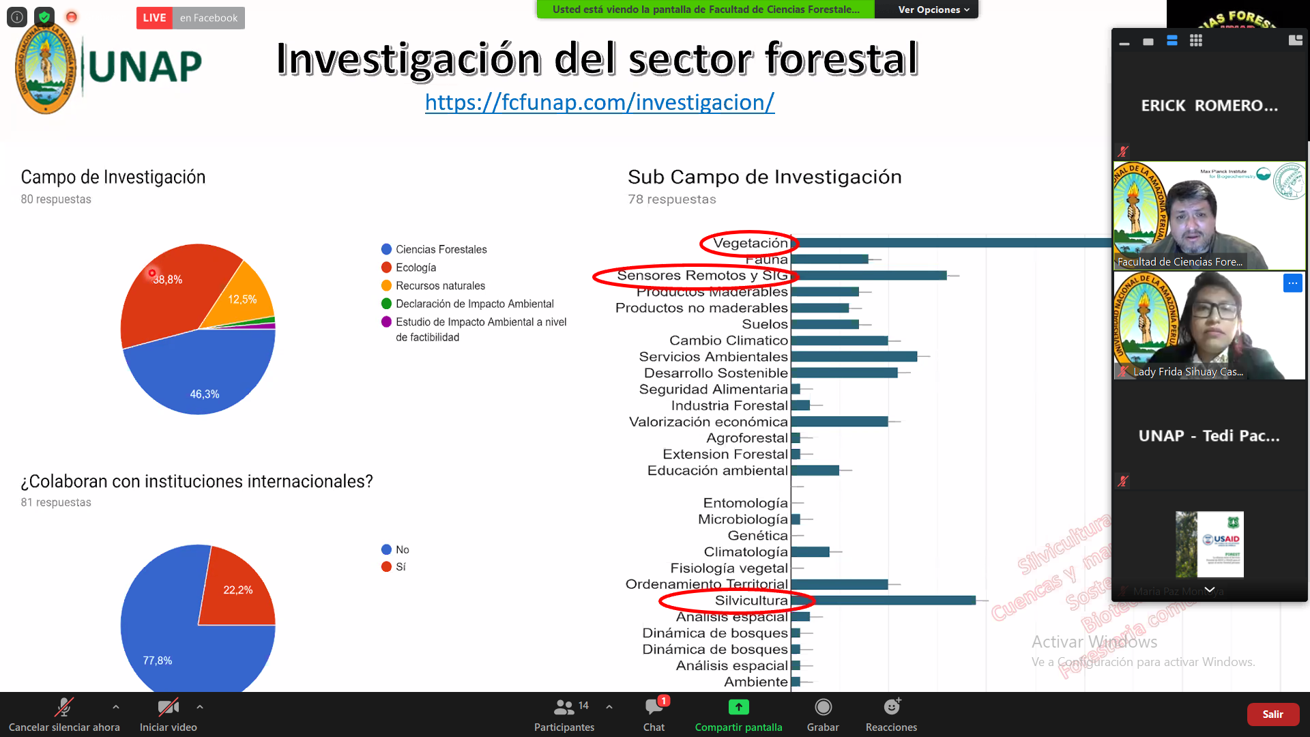Switch the video panel to grid view

1196,41
